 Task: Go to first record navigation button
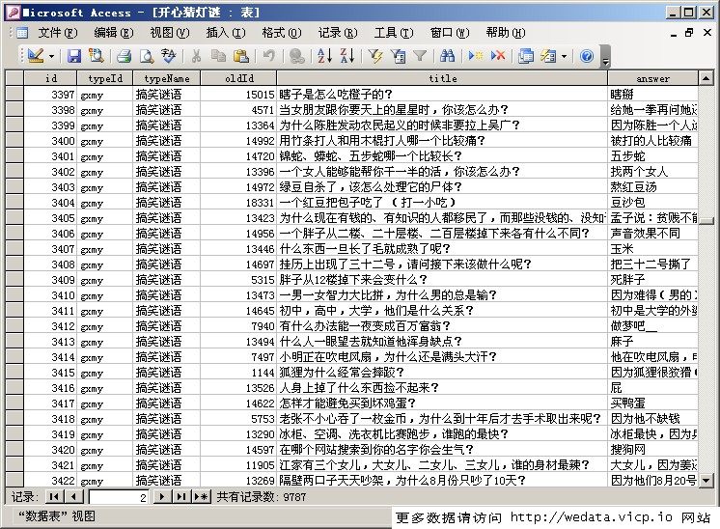54,497
